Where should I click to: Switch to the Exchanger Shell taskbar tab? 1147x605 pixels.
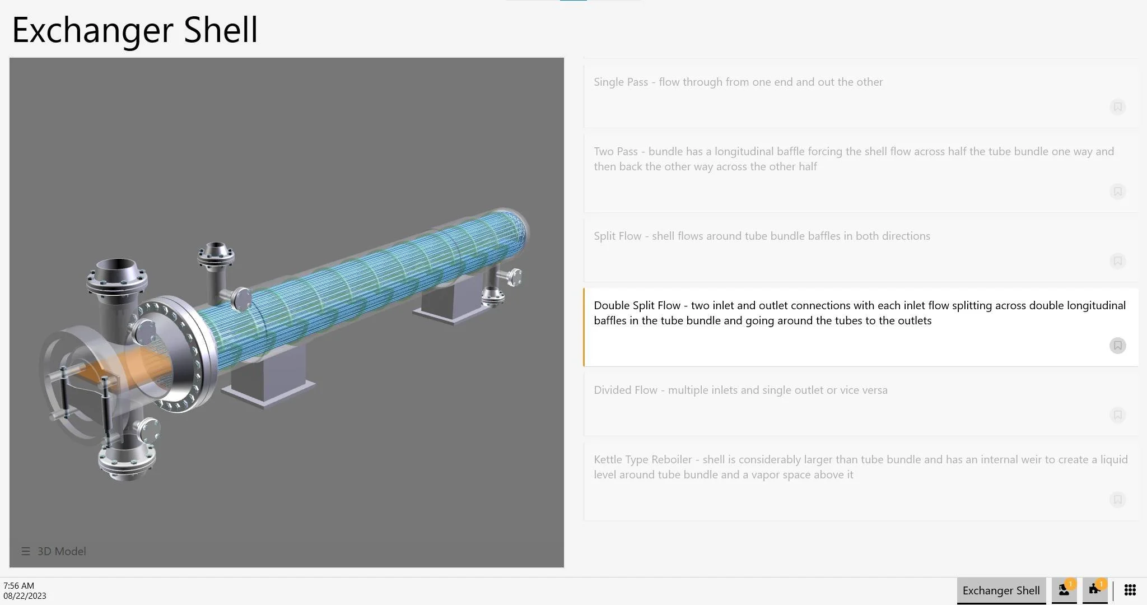coord(1001,590)
